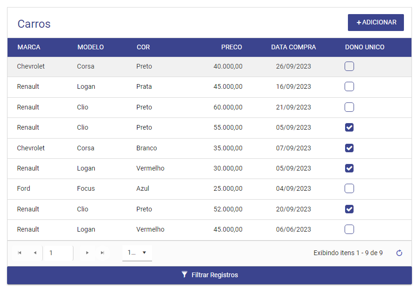Toggle Dono Unico checkbox for Chevrolet Corsa Preto
419x296 pixels.
(x=349, y=66)
